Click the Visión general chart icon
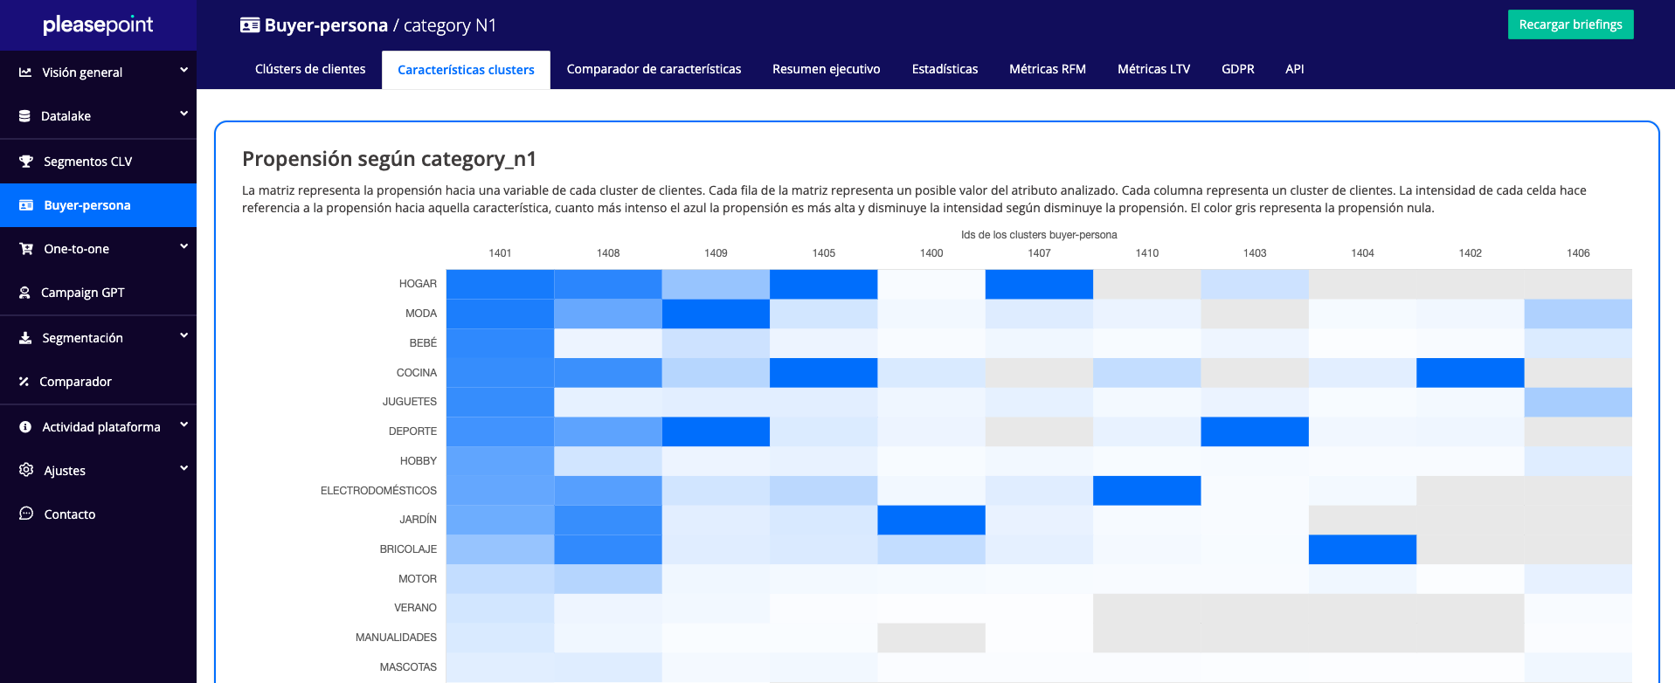This screenshot has height=683, width=1675. click(25, 72)
